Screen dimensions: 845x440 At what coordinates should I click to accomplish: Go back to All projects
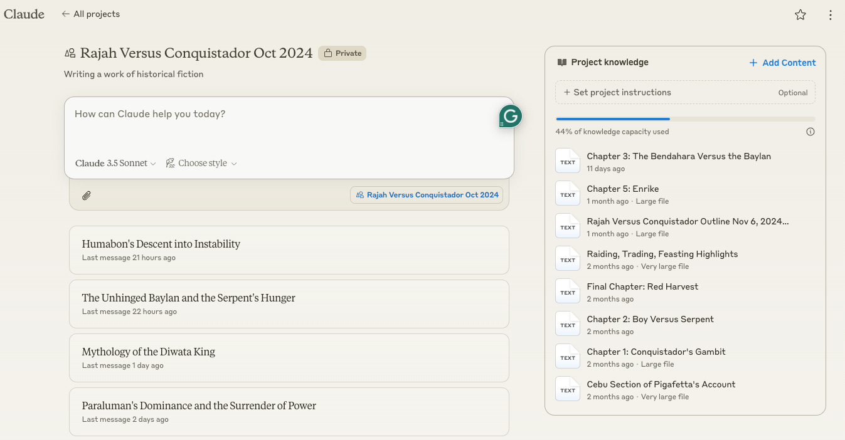coord(90,14)
